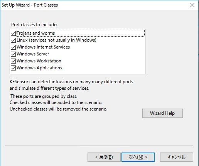
Task: Uncheck the Trojans and worms checkbox
Action: 13,33
